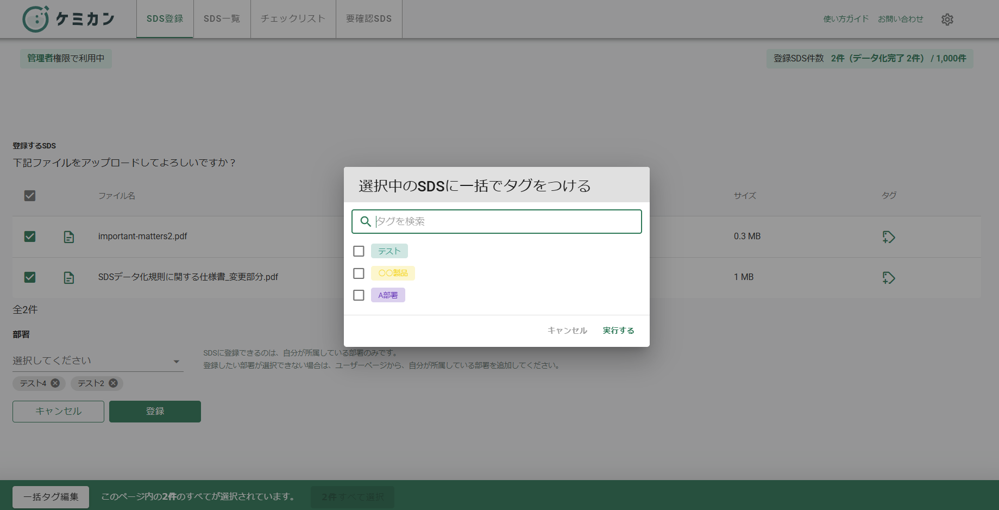Switch to the SDS一覧 tab
Image resolution: width=999 pixels, height=510 pixels.
(x=222, y=19)
